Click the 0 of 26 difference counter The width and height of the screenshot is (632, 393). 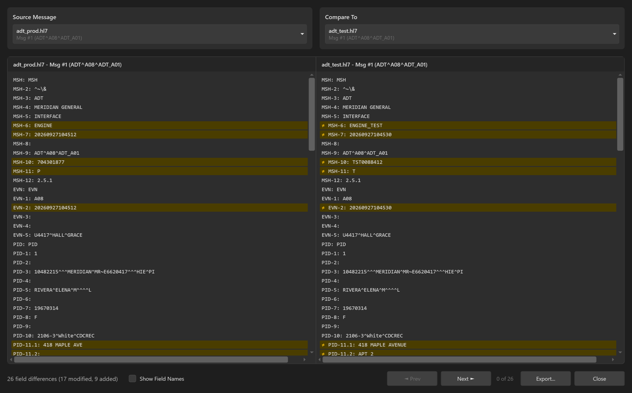point(505,379)
